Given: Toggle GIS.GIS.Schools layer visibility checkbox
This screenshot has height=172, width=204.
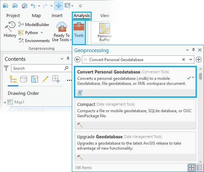Looking at the screenshot, I should 13,110.
